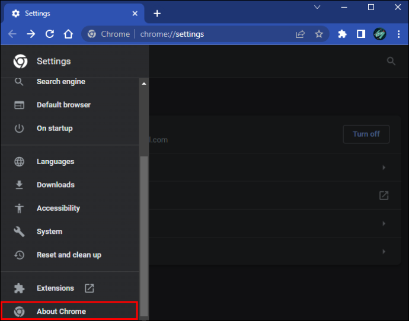Select the Settings tab
Viewport: 409px width, 321px height.
(x=74, y=14)
